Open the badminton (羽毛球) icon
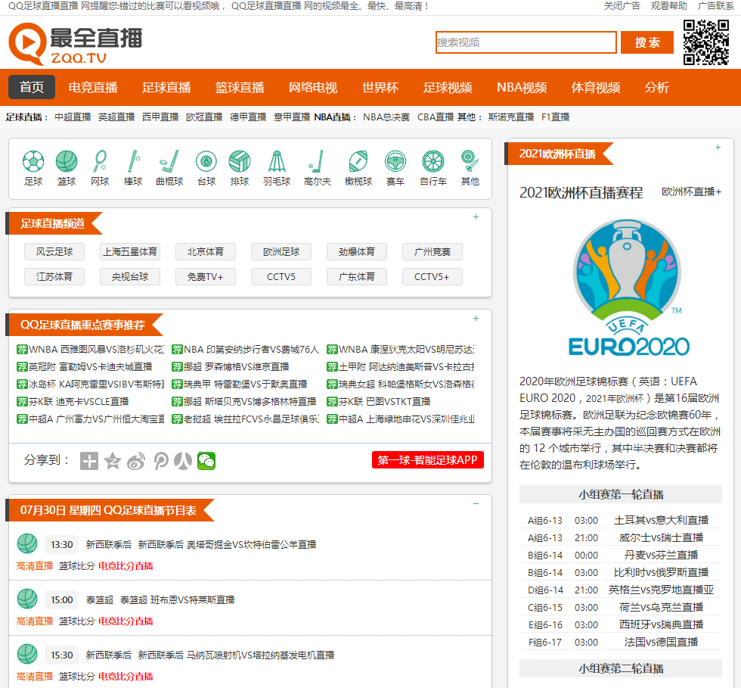This screenshot has width=741, height=688. pos(277,161)
